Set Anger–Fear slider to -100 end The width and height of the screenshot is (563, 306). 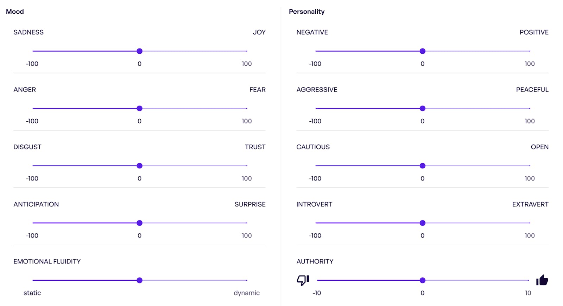click(33, 108)
